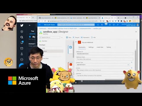Click the back arrow in the Twitter window

[30, 25]
